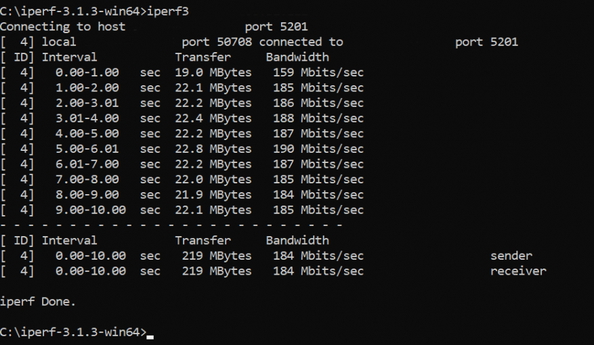Click the "receiver" label in the summary
This screenshot has height=345, width=594.
518,271
